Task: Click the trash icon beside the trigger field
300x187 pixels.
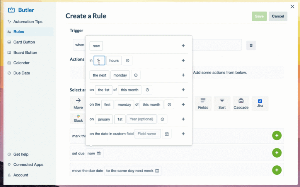Action: coord(251,45)
